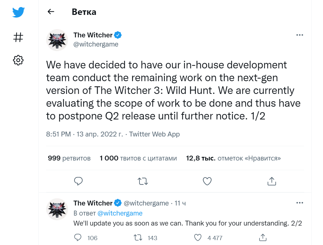
Task: View 12,8 тыс. отметок «Нравится» list
Action: (233, 158)
